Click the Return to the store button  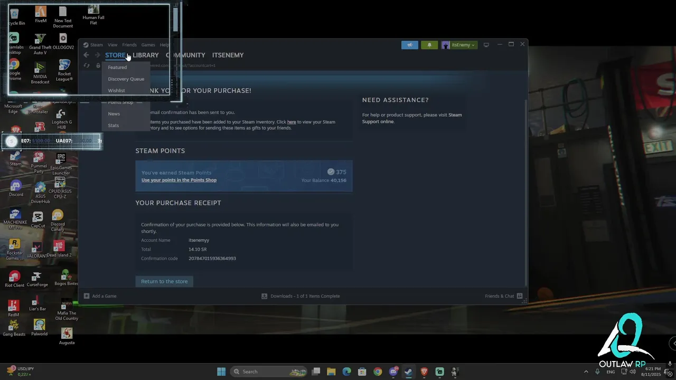click(x=164, y=281)
